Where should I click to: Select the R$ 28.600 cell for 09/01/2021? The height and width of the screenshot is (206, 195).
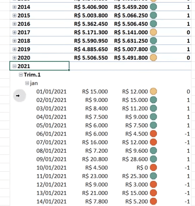click(135, 159)
